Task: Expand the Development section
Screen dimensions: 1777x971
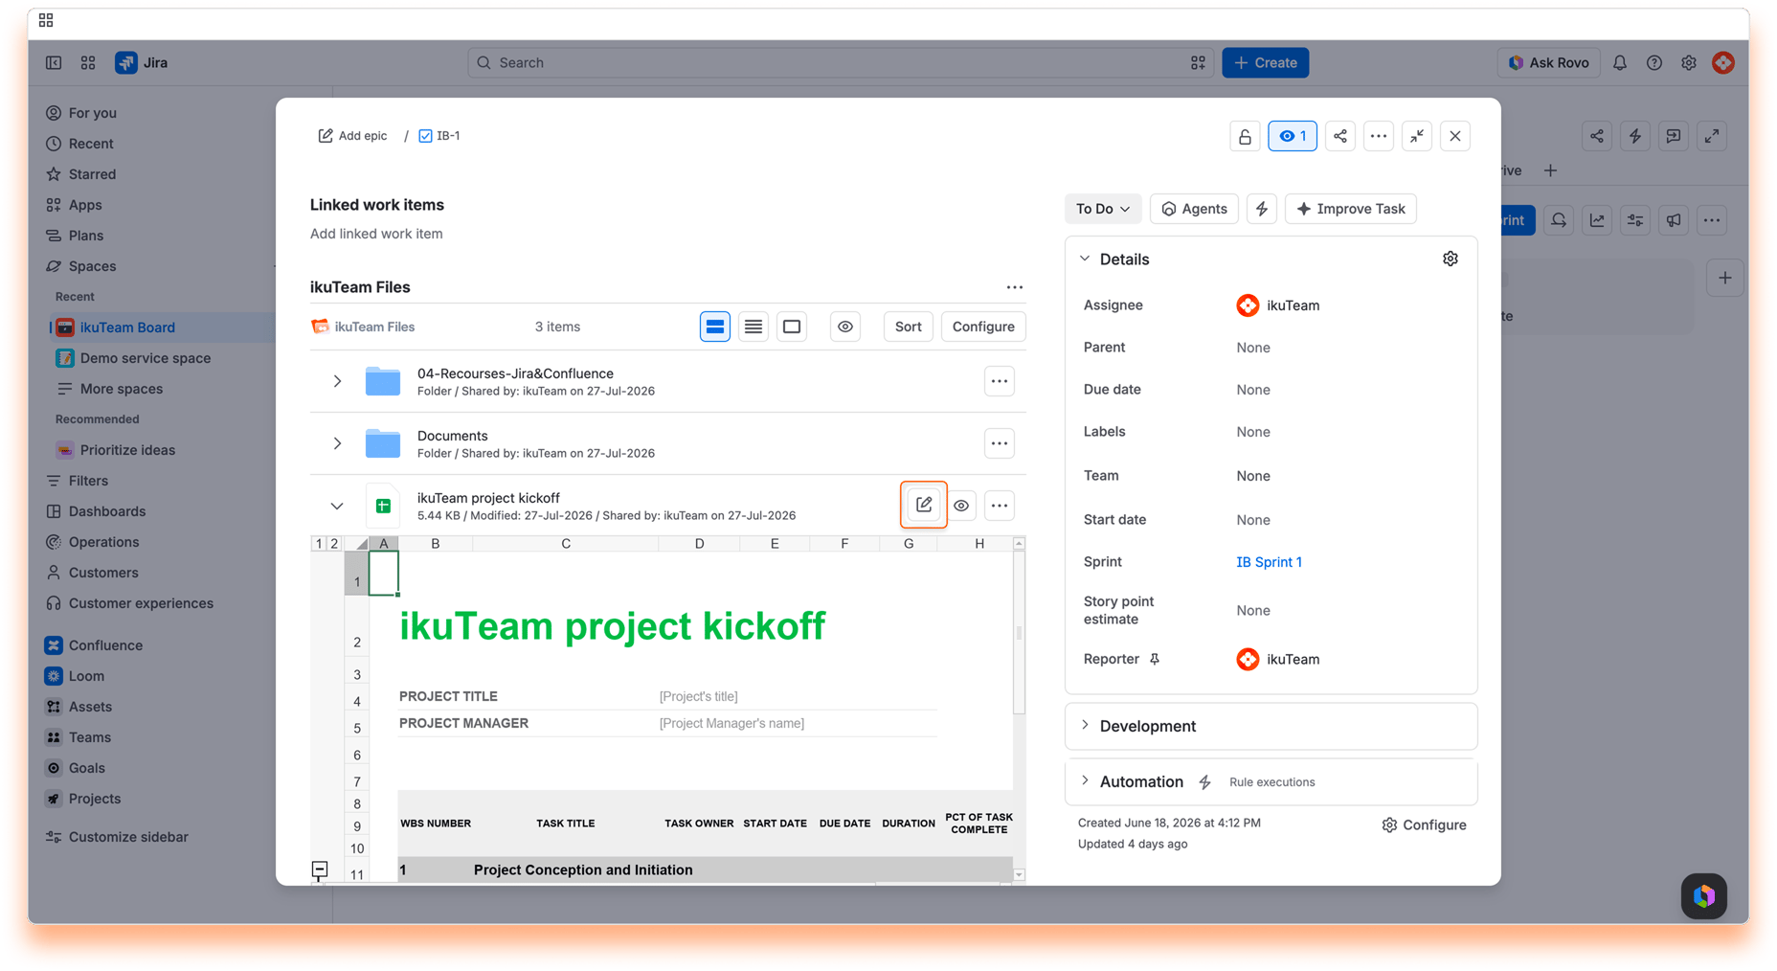Action: click(1085, 725)
